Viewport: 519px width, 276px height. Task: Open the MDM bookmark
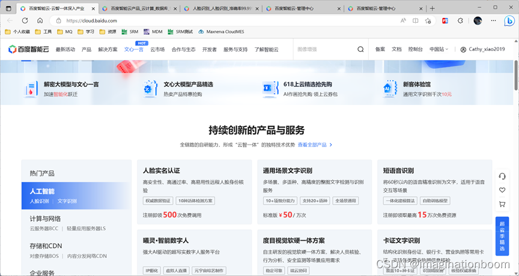153,32
